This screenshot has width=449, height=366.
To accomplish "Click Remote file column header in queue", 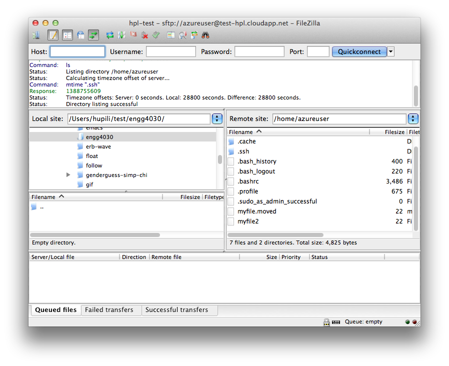I will (194, 257).
